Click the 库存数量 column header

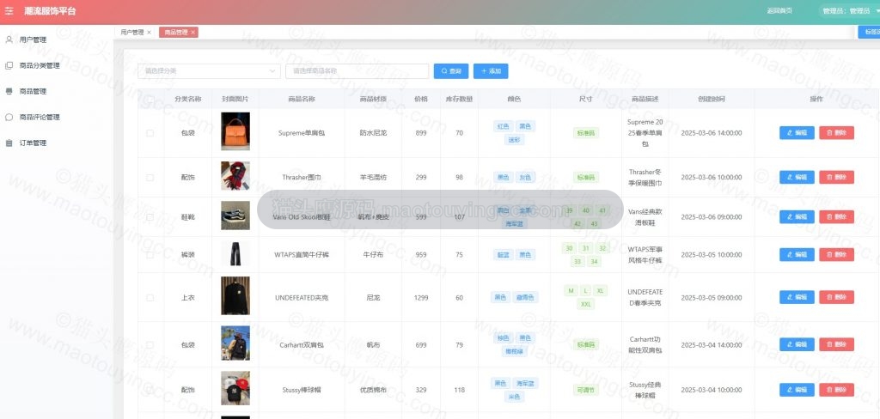point(459,99)
